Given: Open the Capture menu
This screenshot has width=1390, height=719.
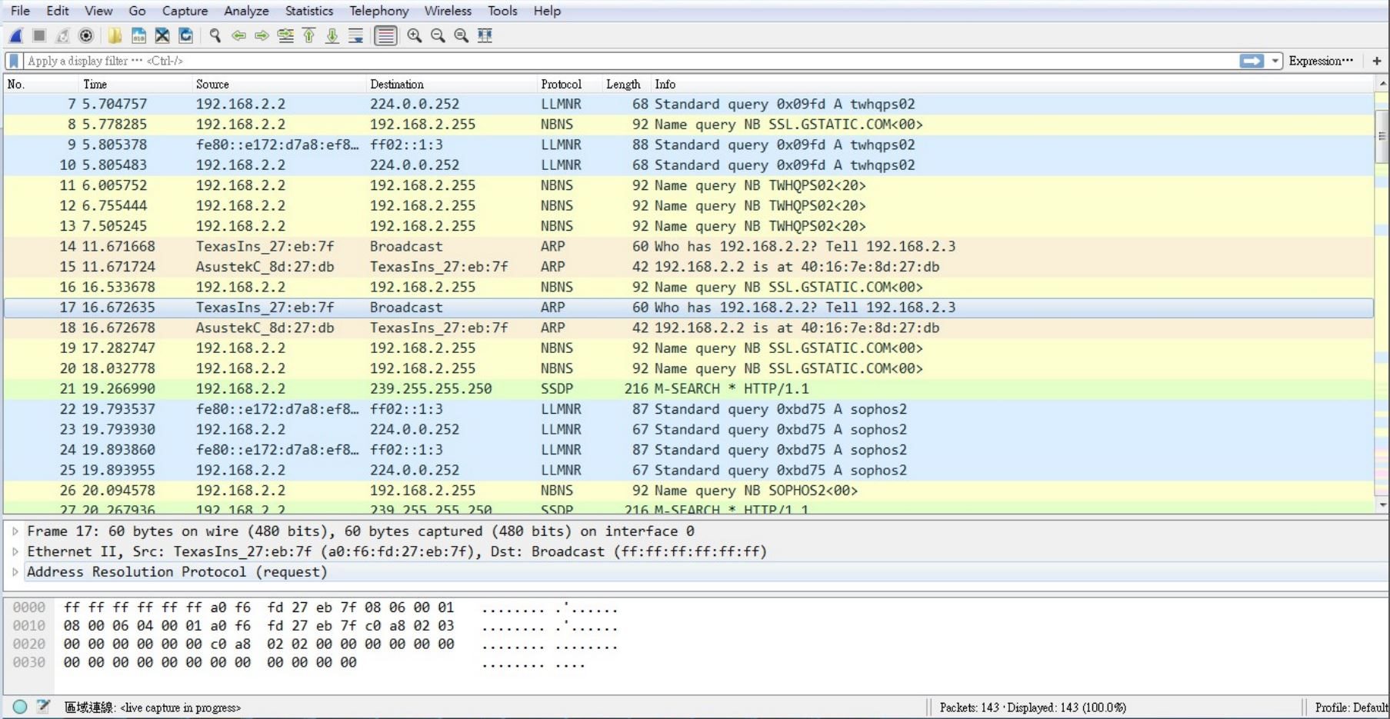Looking at the screenshot, I should pos(185,11).
